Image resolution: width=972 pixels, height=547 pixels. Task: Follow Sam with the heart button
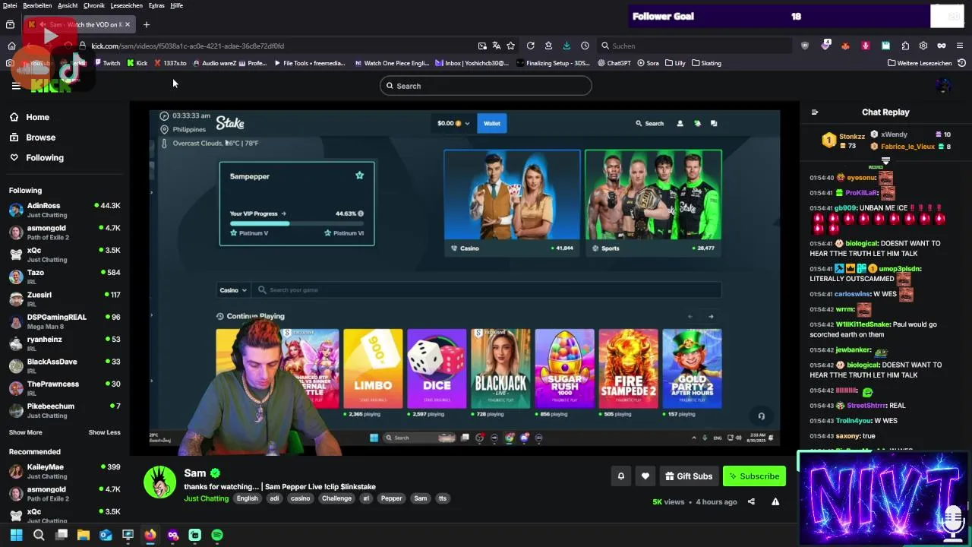[645, 476]
